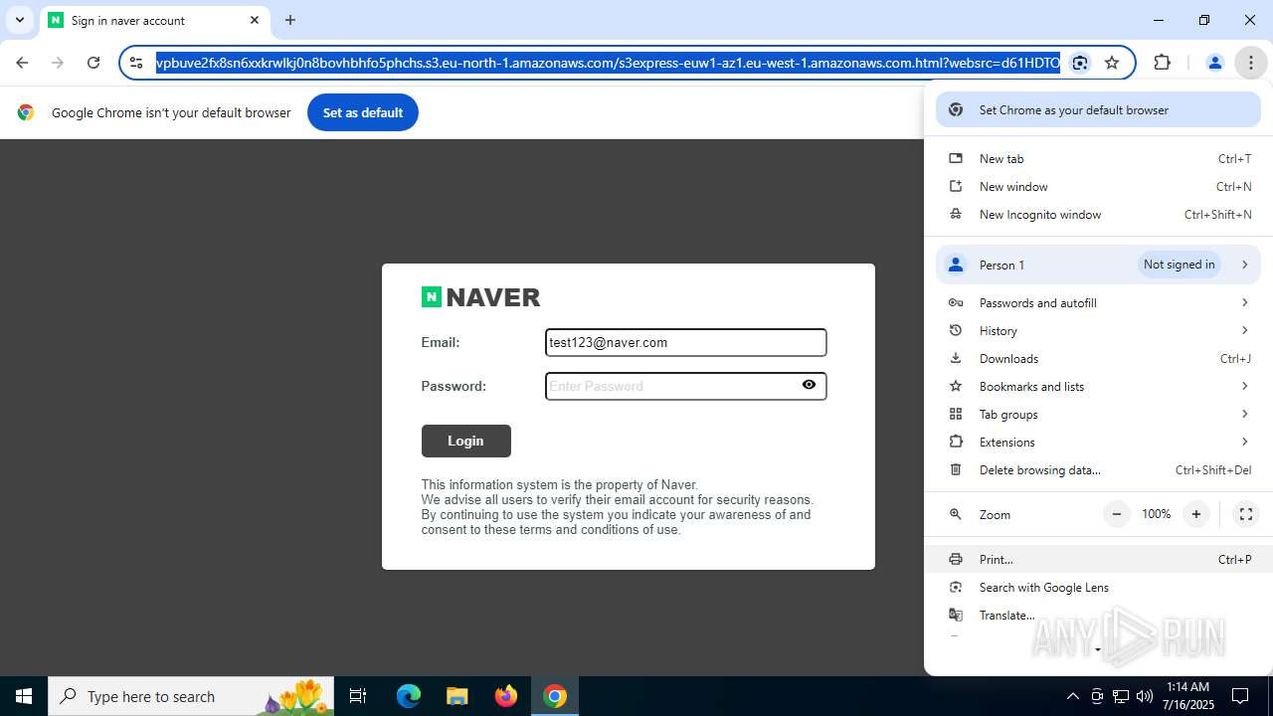Click the Type here to search box
Viewport: 1273px width, 716px height.
point(193,696)
